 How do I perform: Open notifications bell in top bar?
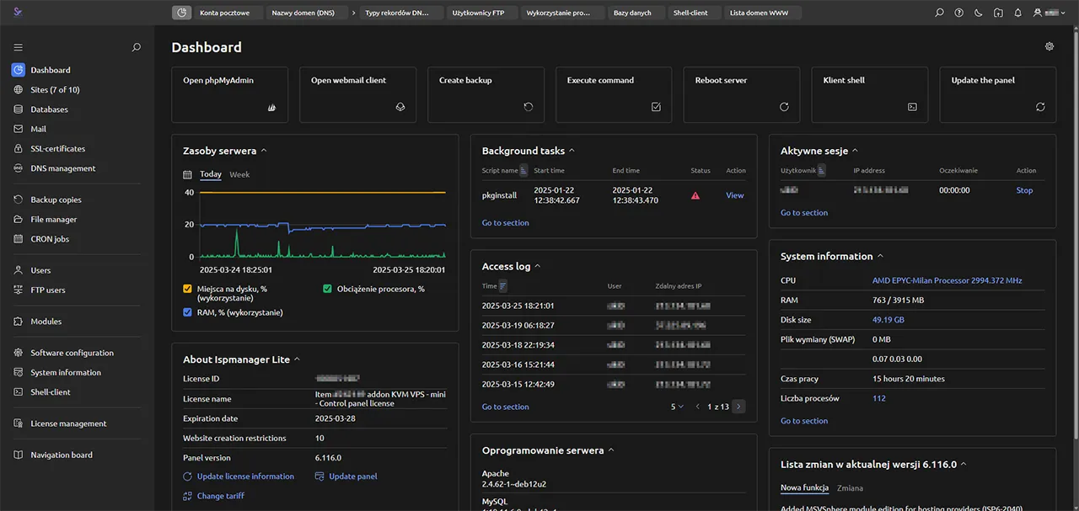(x=1017, y=13)
